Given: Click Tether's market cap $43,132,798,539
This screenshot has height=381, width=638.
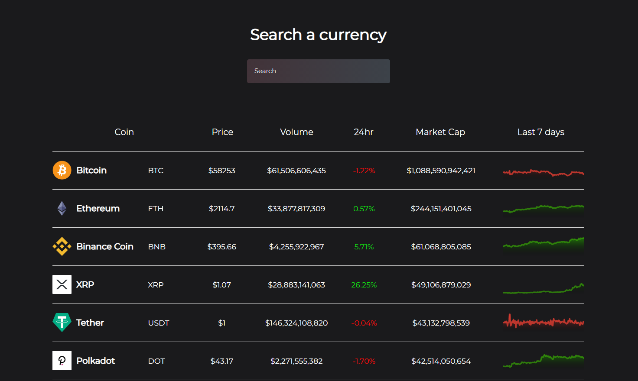Looking at the screenshot, I should [441, 323].
